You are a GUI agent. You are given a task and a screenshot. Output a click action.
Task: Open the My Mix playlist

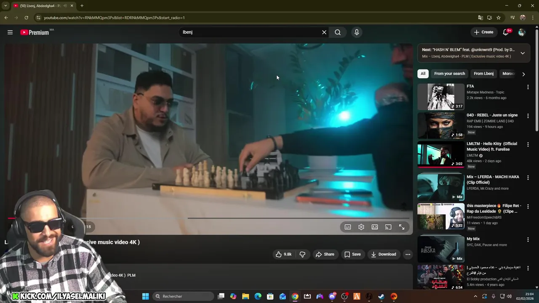pyautogui.click(x=441, y=249)
